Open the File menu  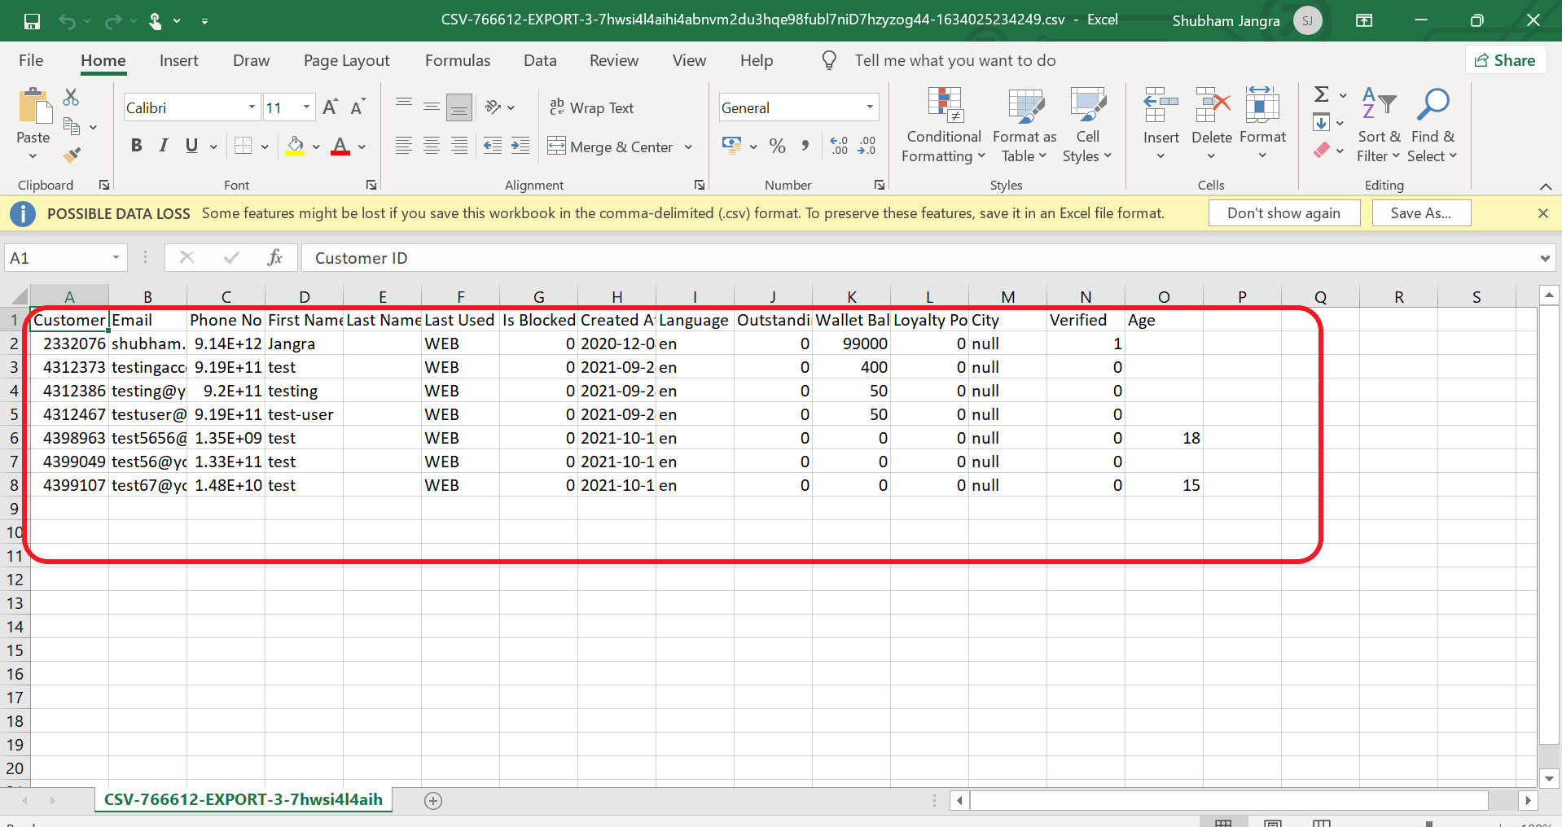point(31,60)
